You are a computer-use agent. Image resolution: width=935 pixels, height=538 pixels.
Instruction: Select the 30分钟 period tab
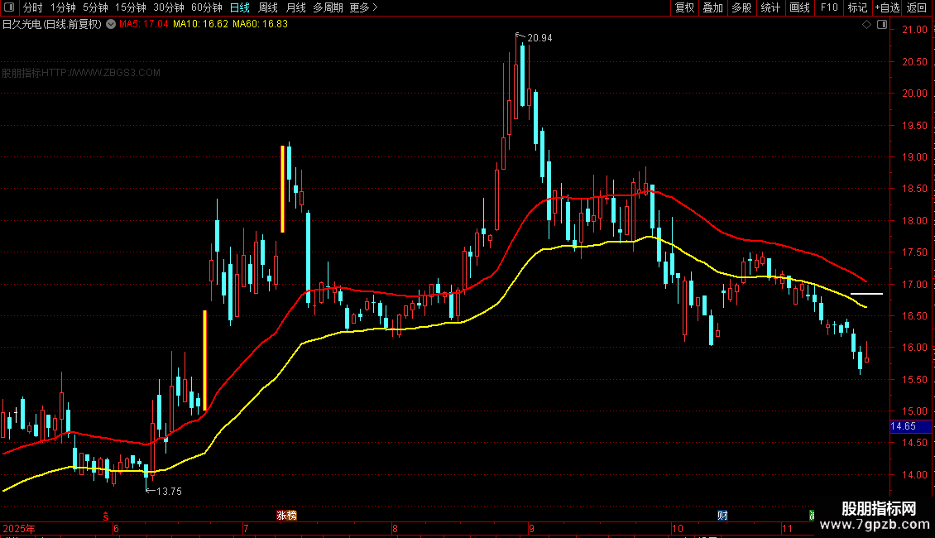click(x=169, y=7)
